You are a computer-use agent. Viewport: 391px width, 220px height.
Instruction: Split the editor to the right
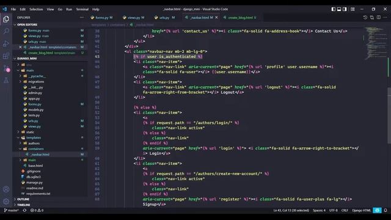[379, 18]
